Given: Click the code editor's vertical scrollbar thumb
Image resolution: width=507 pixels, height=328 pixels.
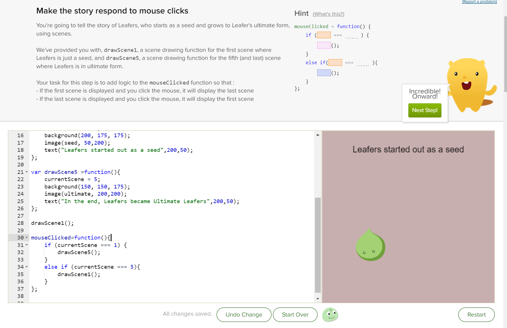Looking at the screenshot, I should [318, 245].
